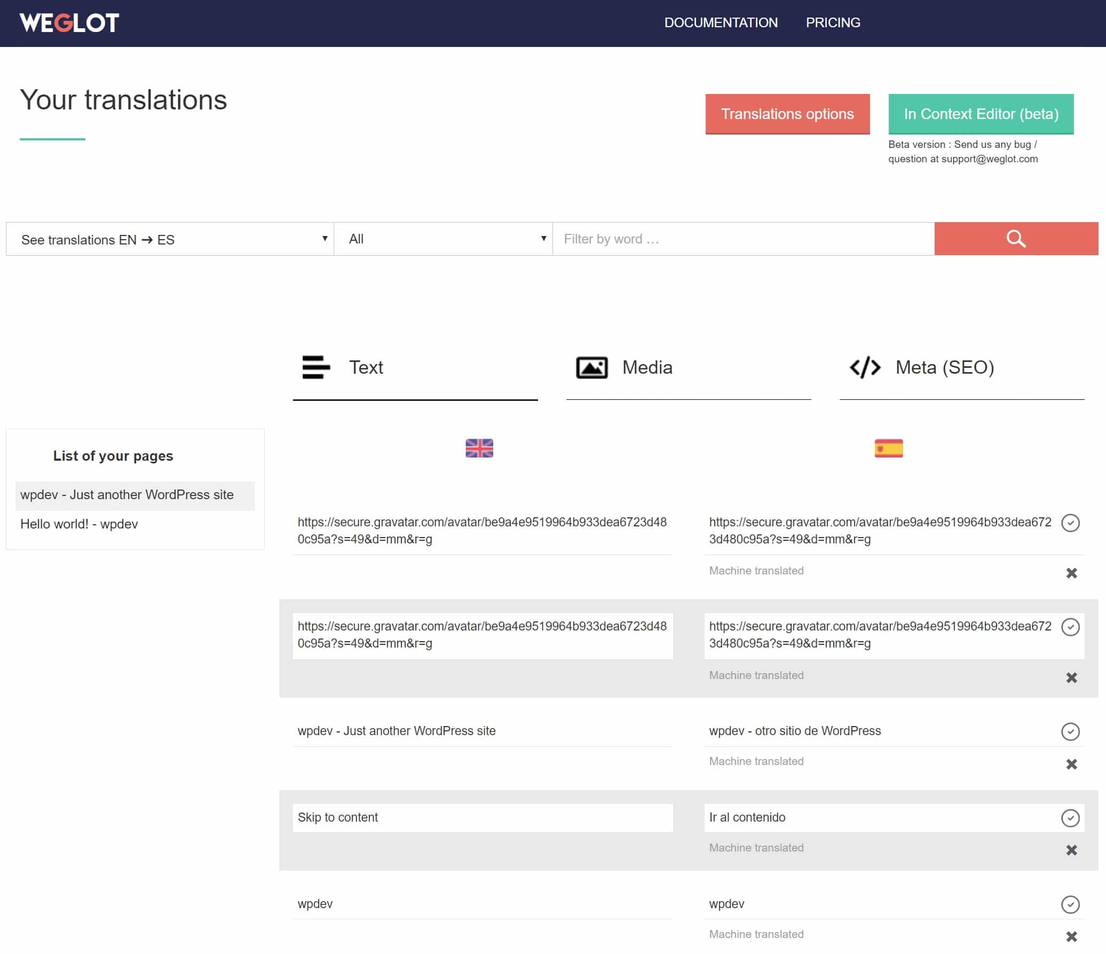
Task: Click the delete X icon on Machine translated row
Action: tap(1072, 572)
